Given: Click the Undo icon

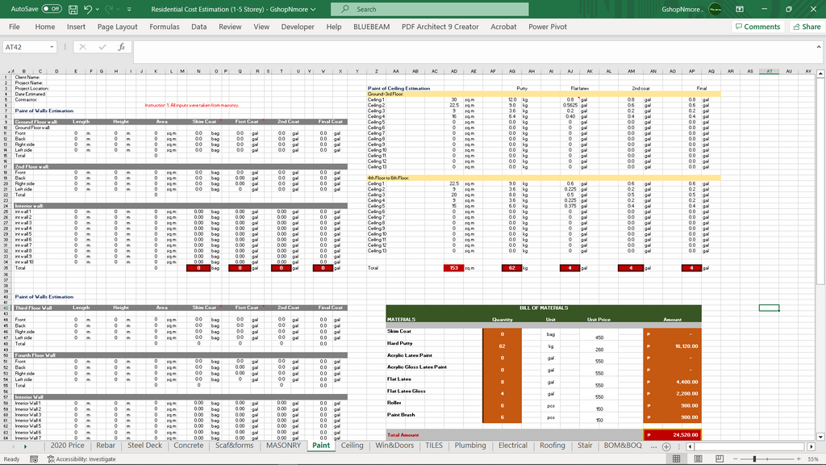Looking at the screenshot, I should pyautogui.click(x=88, y=10).
